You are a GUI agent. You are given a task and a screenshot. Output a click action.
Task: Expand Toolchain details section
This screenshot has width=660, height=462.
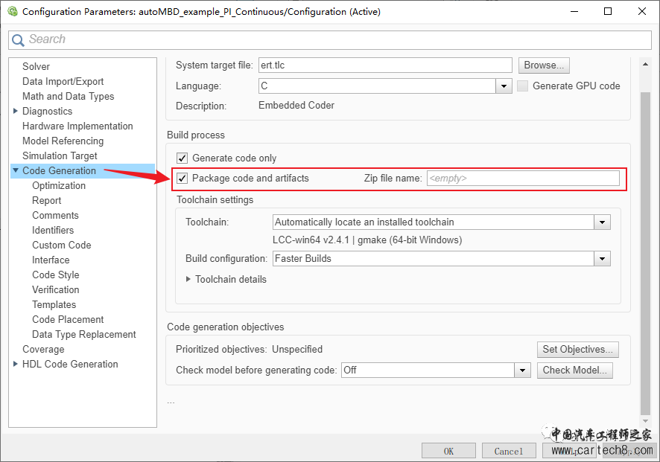click(188, 279)
